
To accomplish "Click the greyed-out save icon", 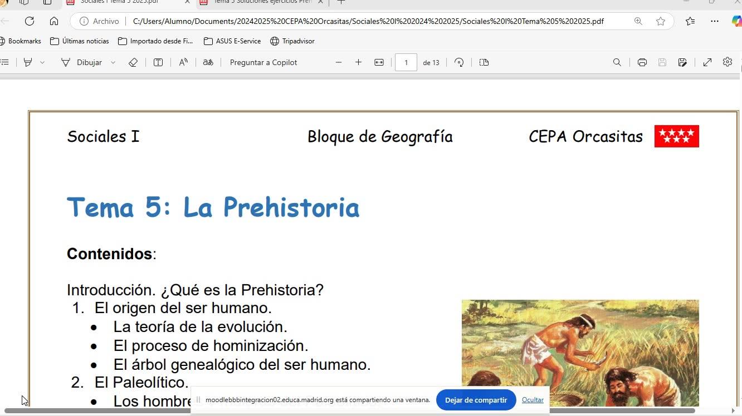I will pyautogui.click(x=662, y=62).
